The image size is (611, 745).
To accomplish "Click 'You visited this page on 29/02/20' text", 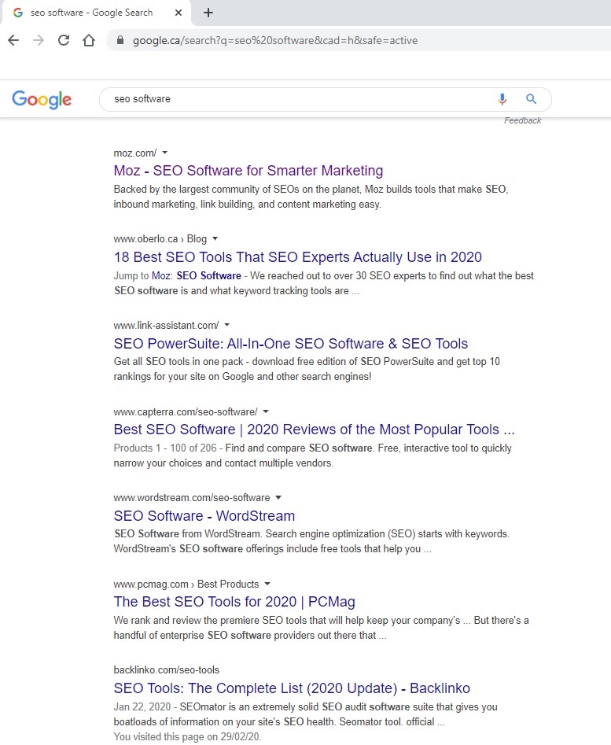I will 187,737.
